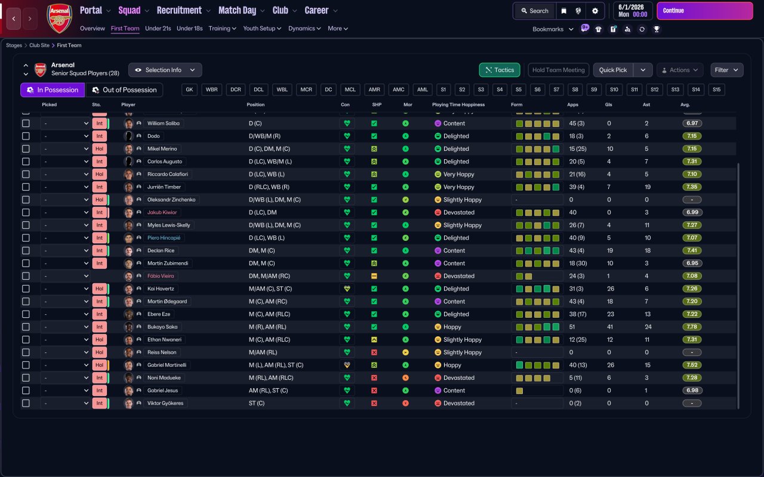Click the shirt squad shortcut icon
This screenshot has width=764, height=477.
(x=599, y=29)
